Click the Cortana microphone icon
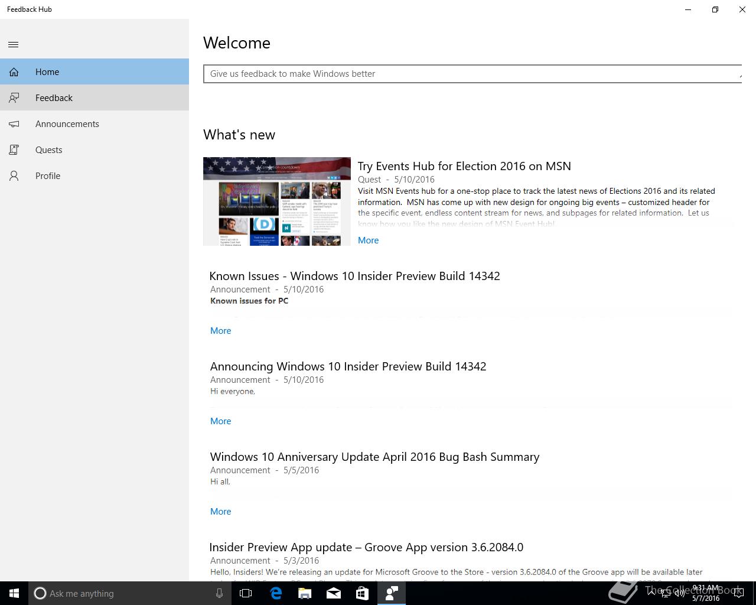The height and width of the screenshot is (605, 756). tap(219, 593)
